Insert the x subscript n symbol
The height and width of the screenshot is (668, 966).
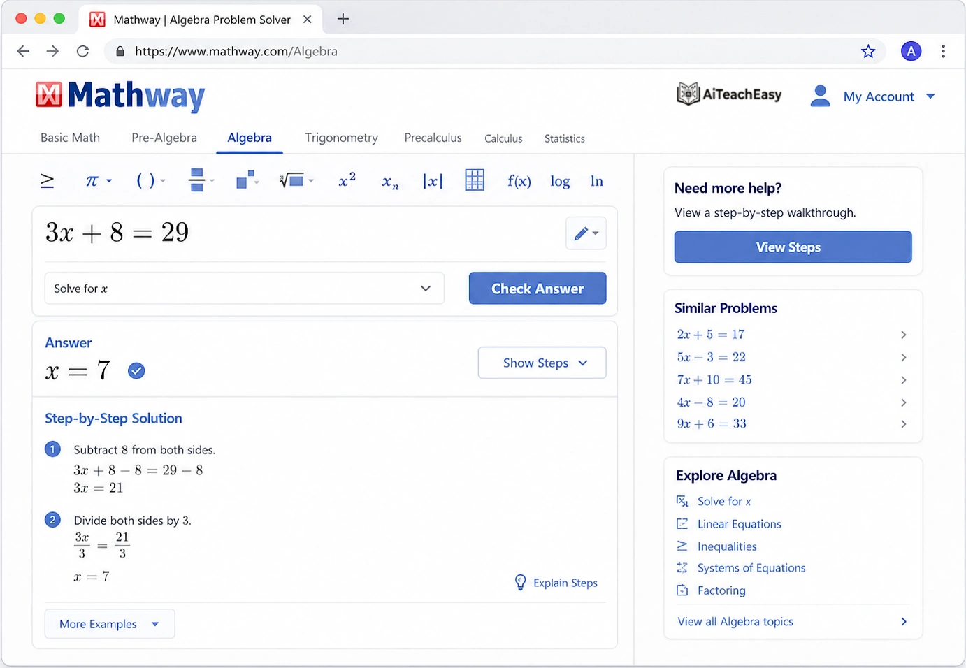coord(390,182)
